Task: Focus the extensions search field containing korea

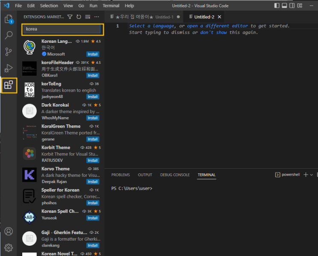Action: (x=62, y=29)
